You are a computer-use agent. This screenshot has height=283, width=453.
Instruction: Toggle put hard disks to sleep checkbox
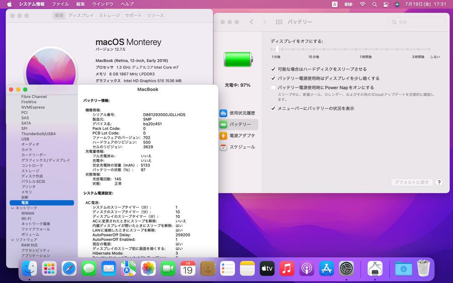tap(273, 69)
